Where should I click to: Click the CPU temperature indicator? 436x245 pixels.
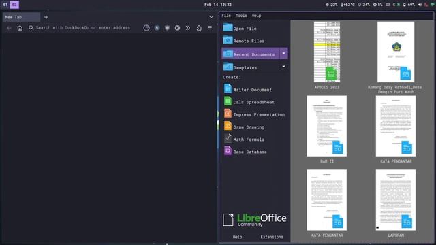[x=348, y=5]
